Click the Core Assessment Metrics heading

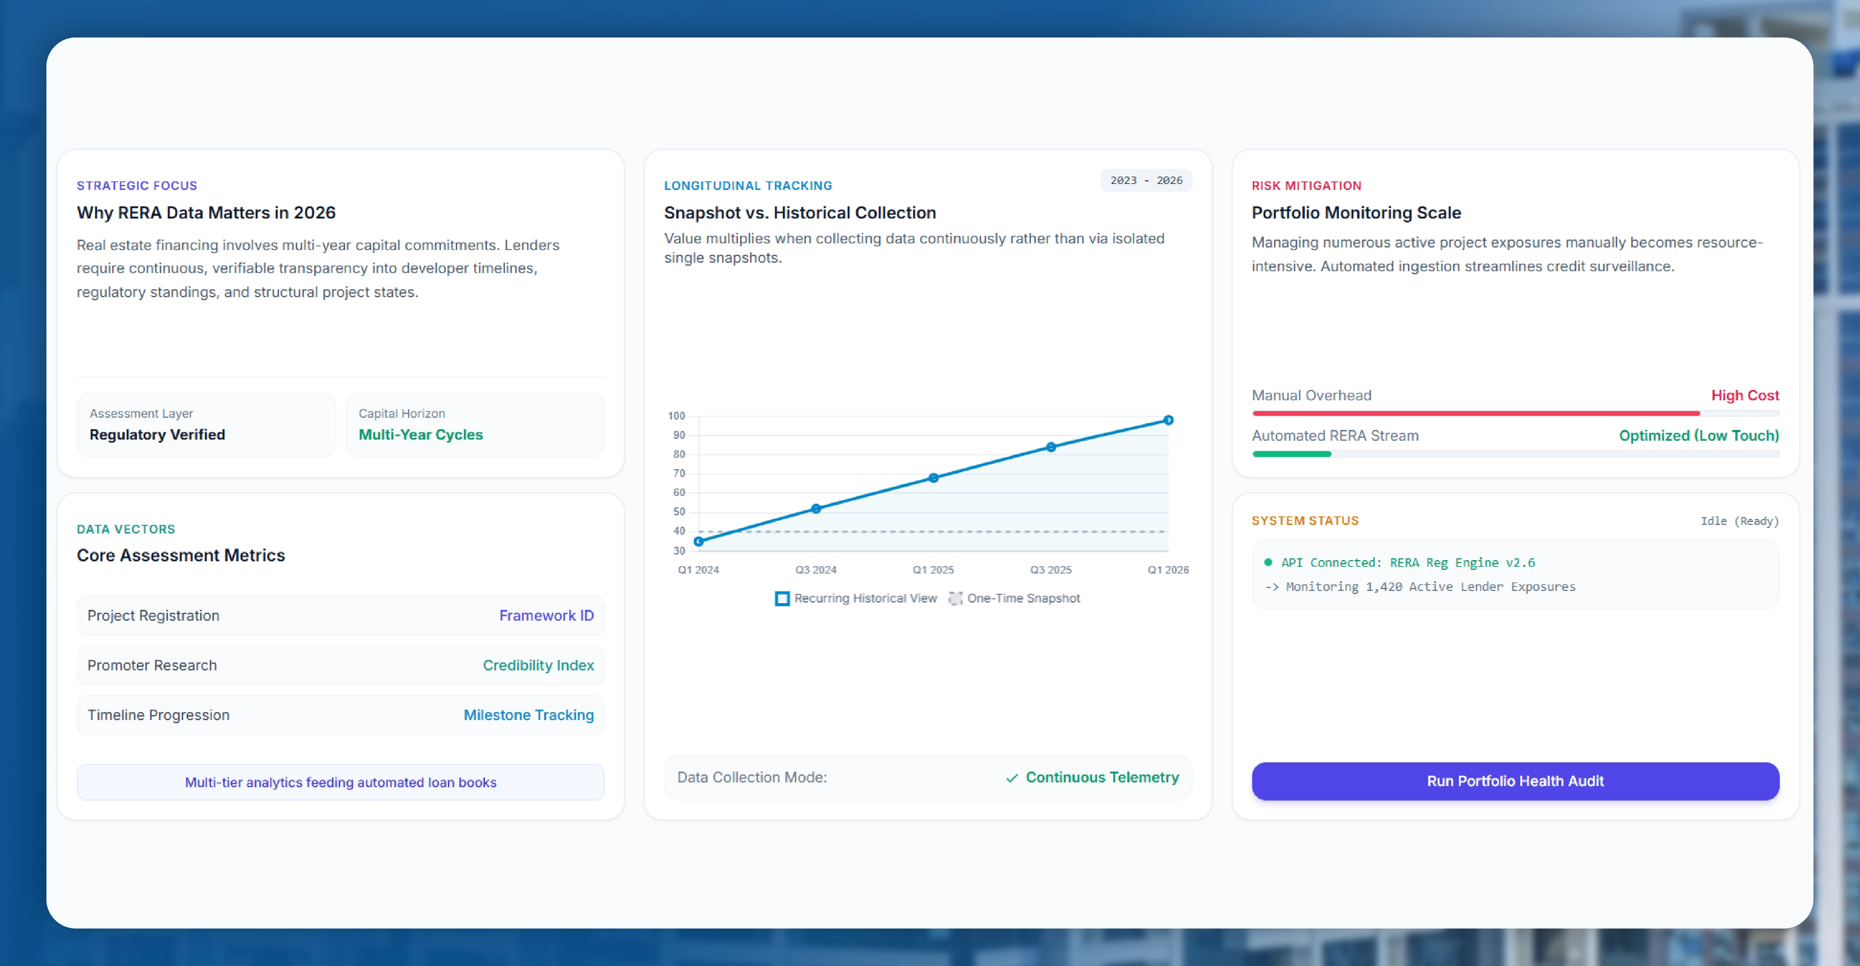(x=180, y=555)
